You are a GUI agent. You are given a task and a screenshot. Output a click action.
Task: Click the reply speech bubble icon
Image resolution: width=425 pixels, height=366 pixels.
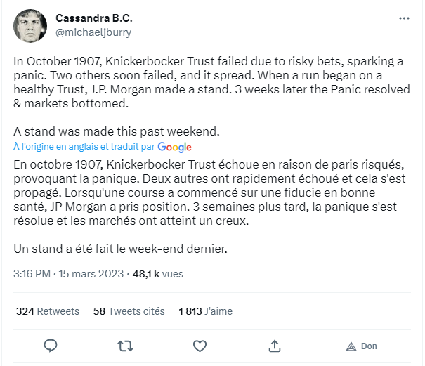[x=50, y=346]
